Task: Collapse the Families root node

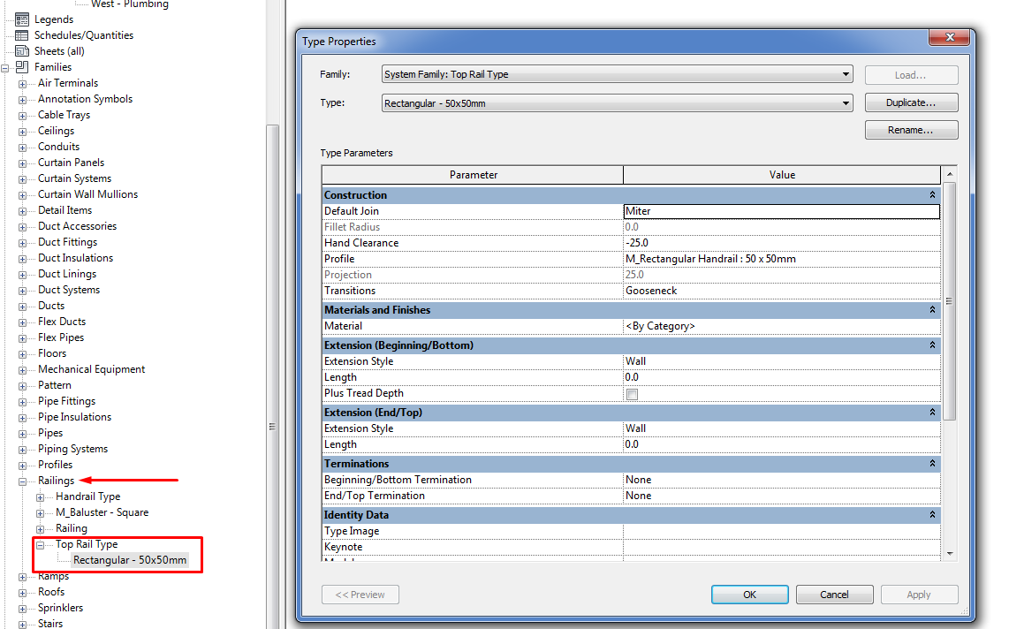Action: pos(5,67)
